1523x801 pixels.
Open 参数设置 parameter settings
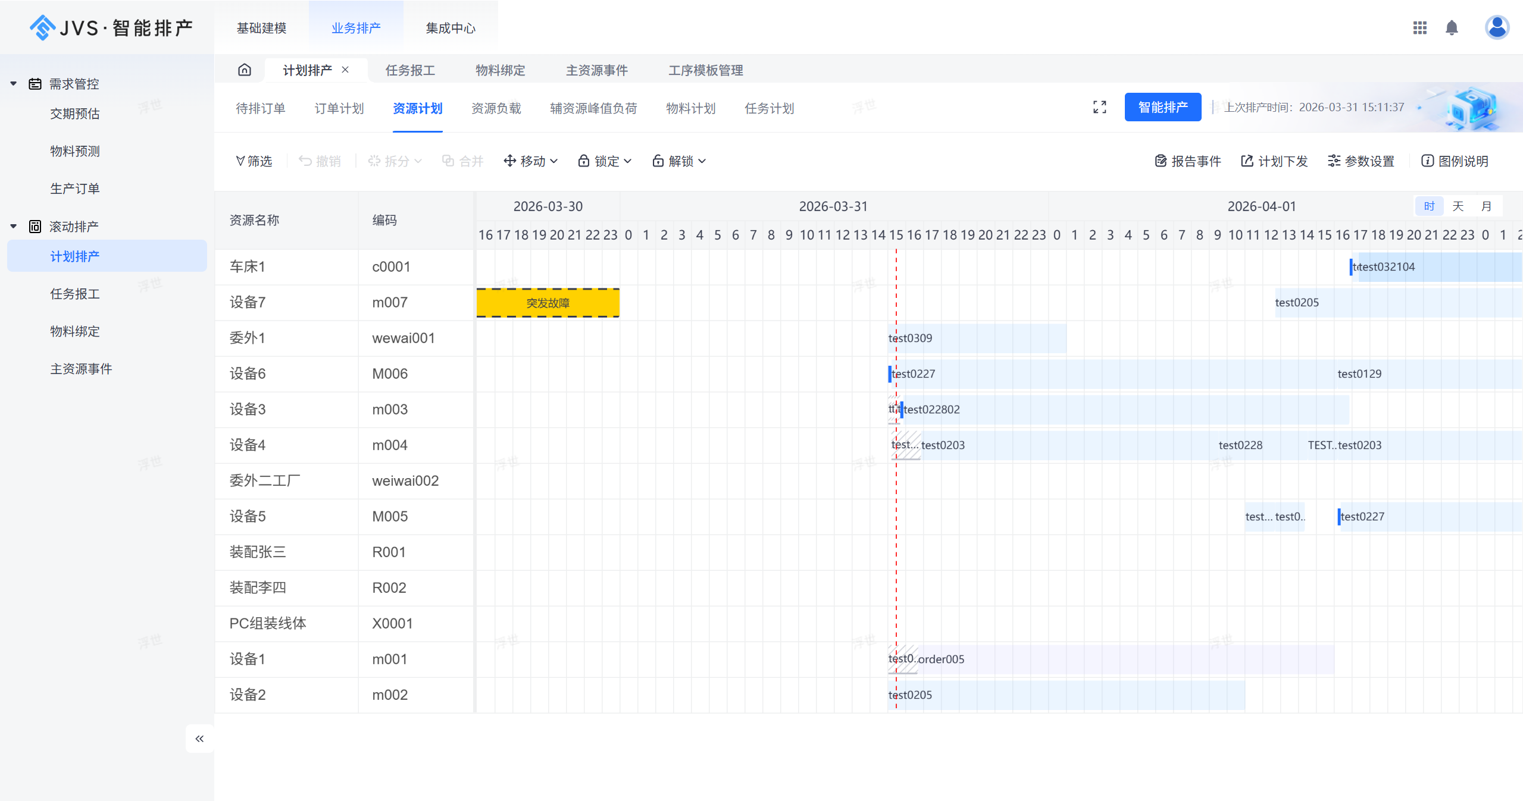(1361, 161)
